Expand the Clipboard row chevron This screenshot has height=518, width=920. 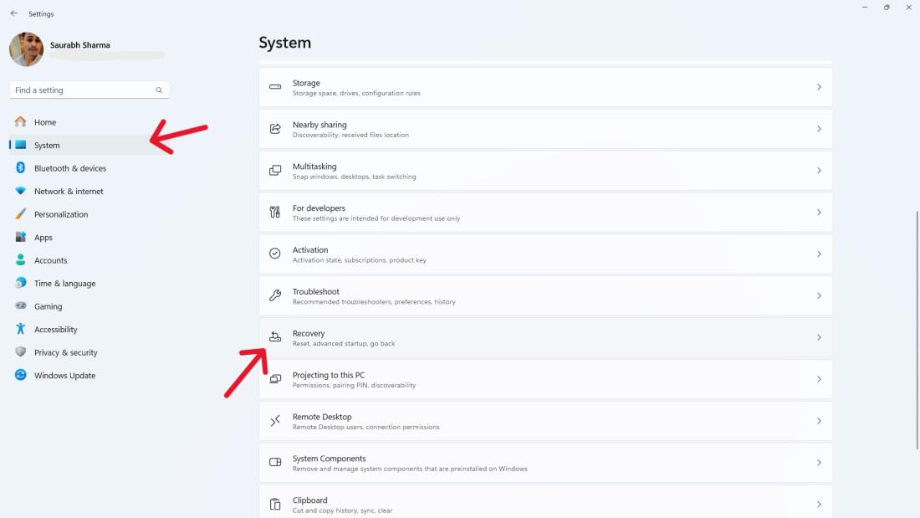pos(819,505)
